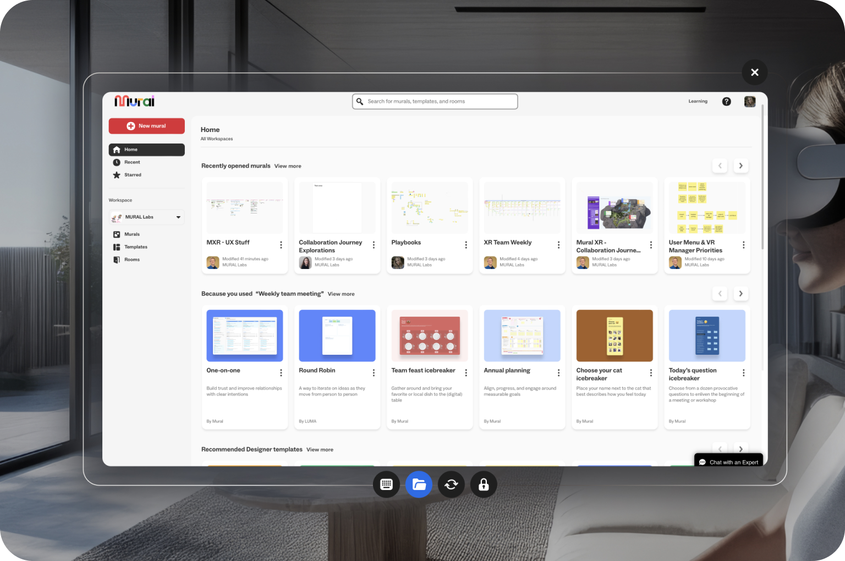
Task: Open options menu for Playbooks mural
Action: pos(466,245)
